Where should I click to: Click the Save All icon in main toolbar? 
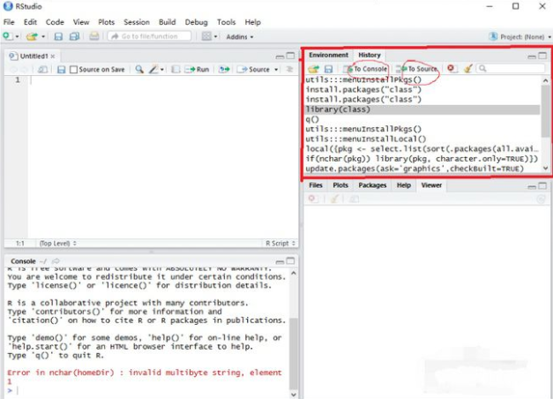pyautogui.click(x=73, y=36)
